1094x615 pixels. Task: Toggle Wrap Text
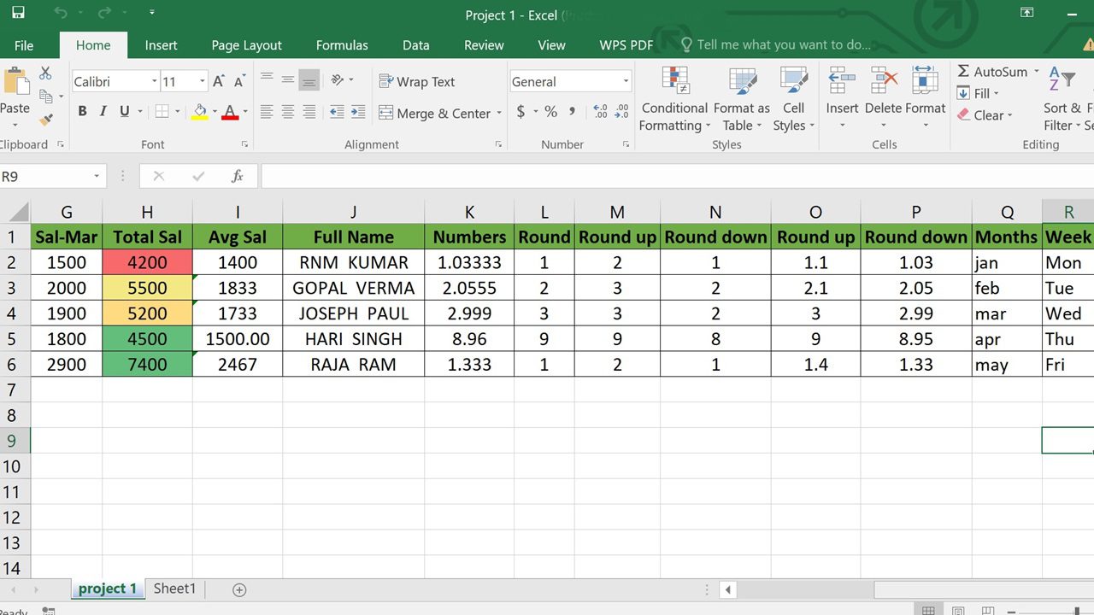click(417, 82)
